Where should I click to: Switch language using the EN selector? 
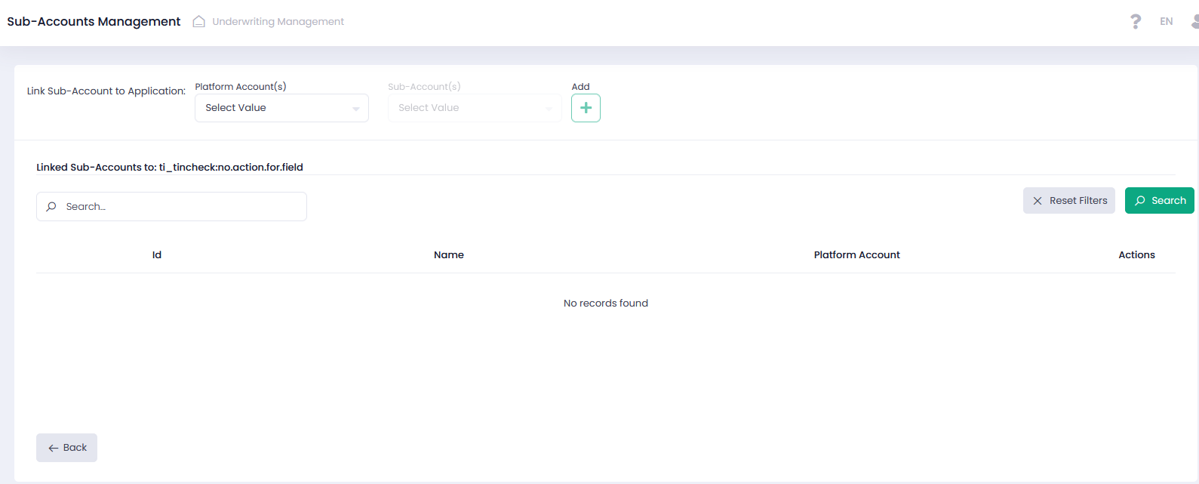tap(1166, 22)
